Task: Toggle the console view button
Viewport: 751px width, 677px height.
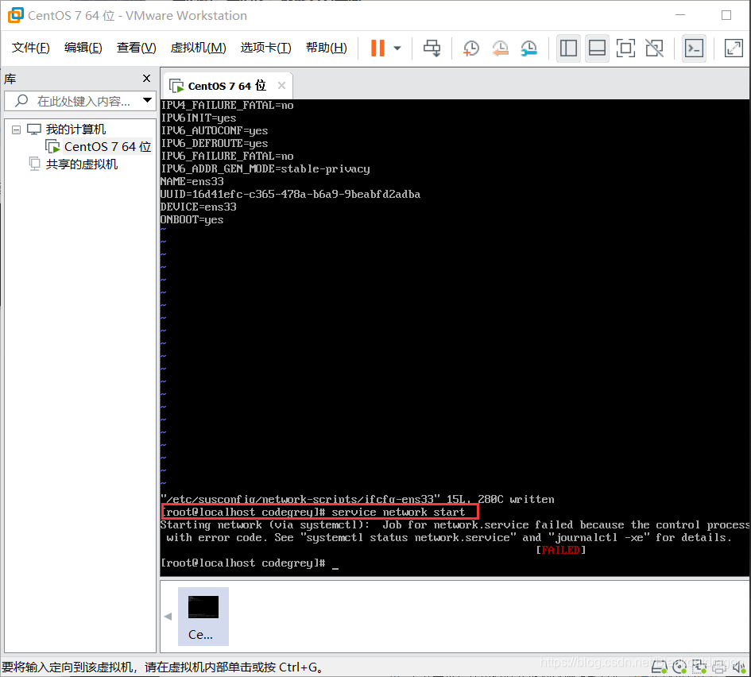Action: [x=694, y=48]
